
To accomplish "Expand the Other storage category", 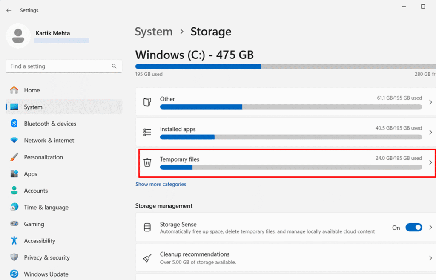I will tap(430, 102).
